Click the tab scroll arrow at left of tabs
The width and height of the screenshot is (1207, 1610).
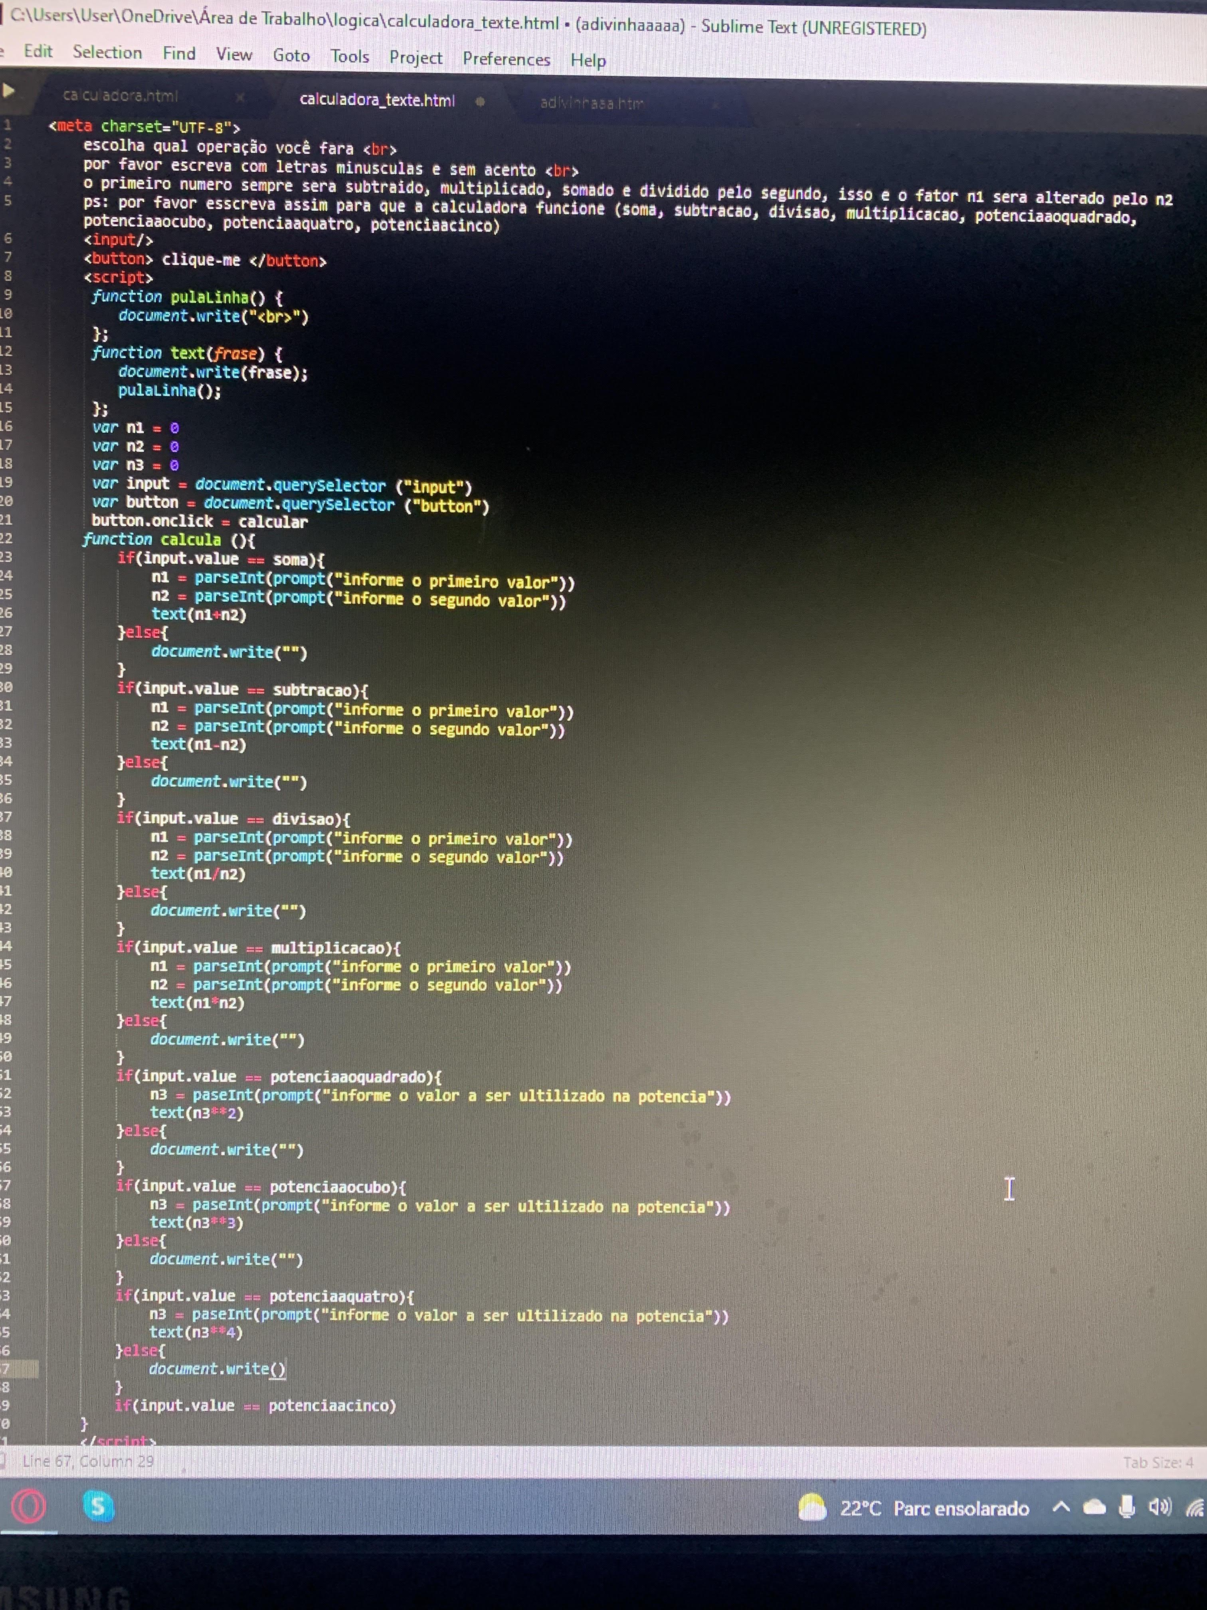click(9, 90)
